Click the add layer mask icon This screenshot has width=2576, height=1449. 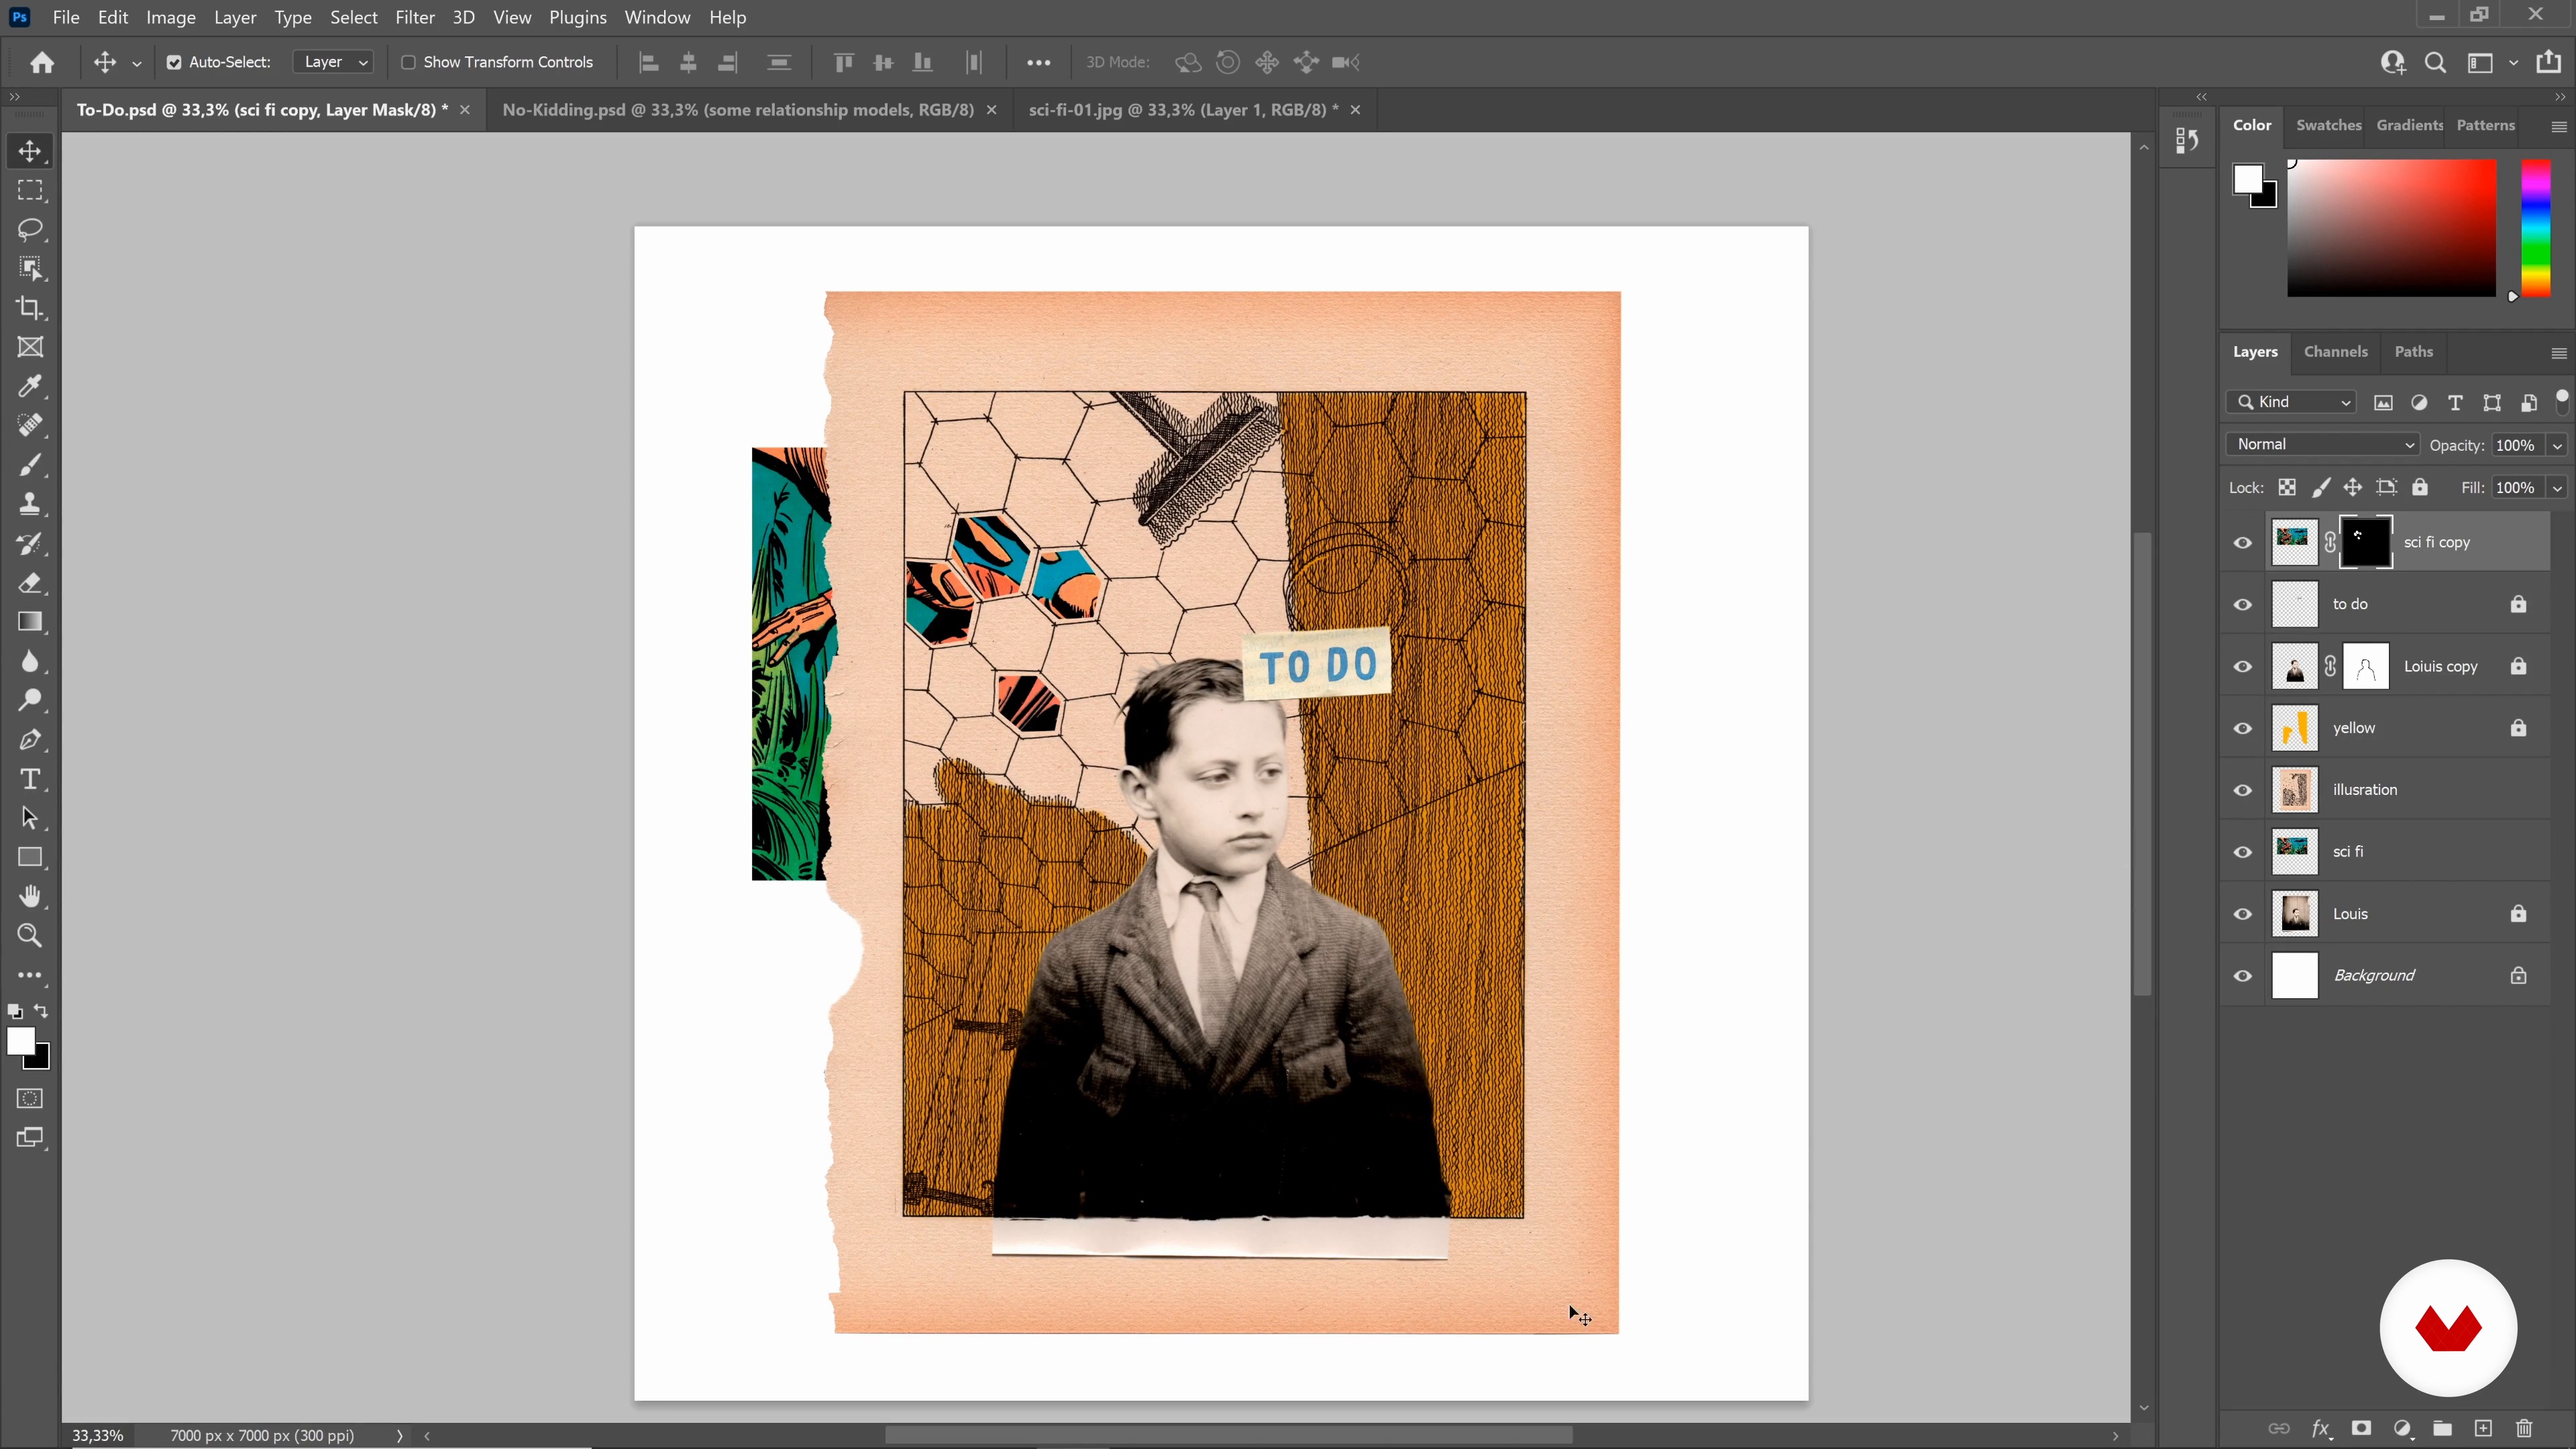2361,1428
